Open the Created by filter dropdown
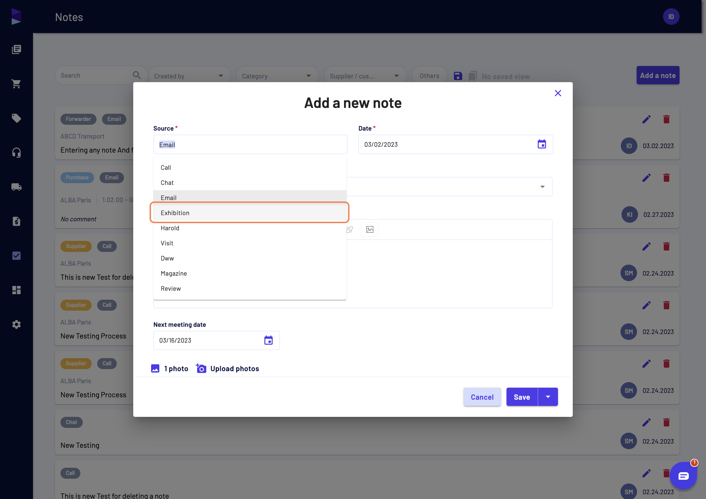 tap(189, 76)
